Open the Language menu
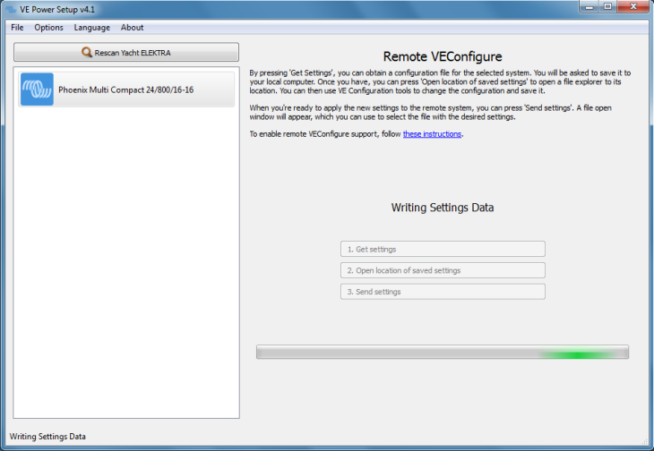 tap(91, 28)
